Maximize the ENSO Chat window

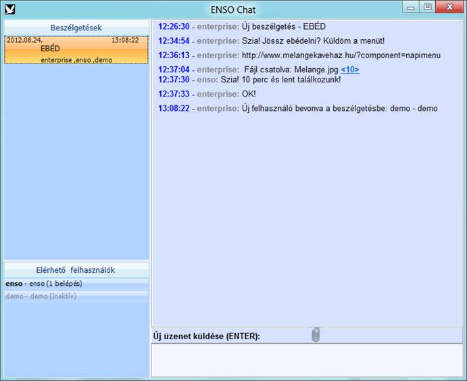(x=427, y=7)
